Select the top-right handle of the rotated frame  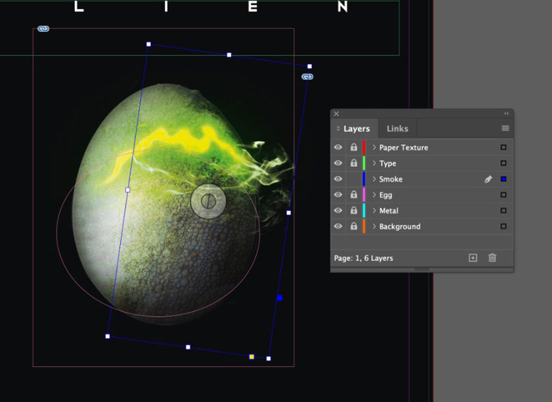pyautogui.click(x=310, y=66)
